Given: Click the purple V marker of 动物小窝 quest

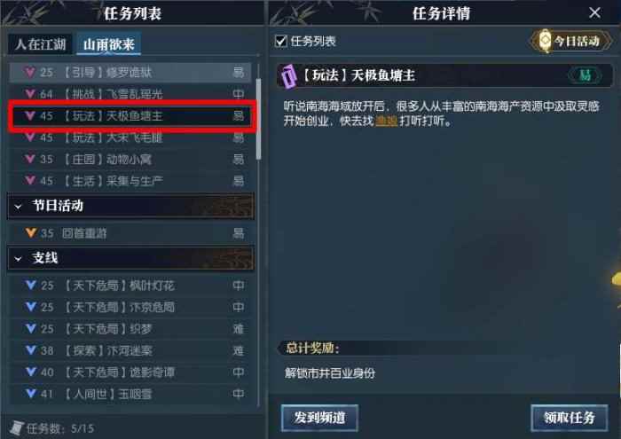Looking at the screenshot, I should coord(29,159).
